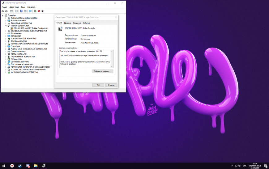Open the Действие menu
Image resolution: width=269 pixels, height=169 pixels.
pyautogui.click(x=14, y=7)
